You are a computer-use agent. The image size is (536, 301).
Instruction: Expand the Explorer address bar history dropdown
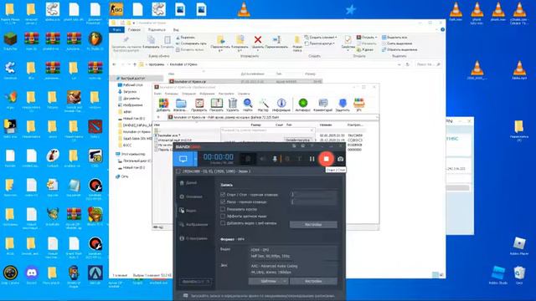[399, 64]
